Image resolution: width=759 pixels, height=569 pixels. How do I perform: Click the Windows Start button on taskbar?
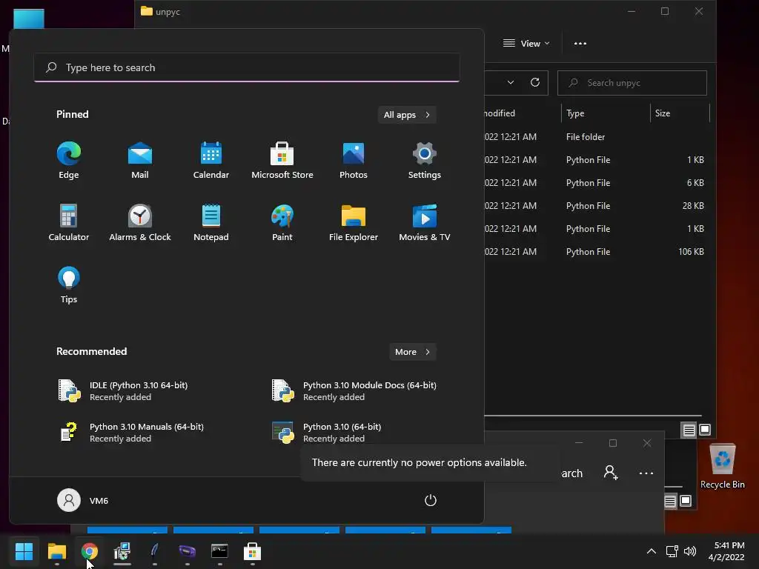point(24,551)
